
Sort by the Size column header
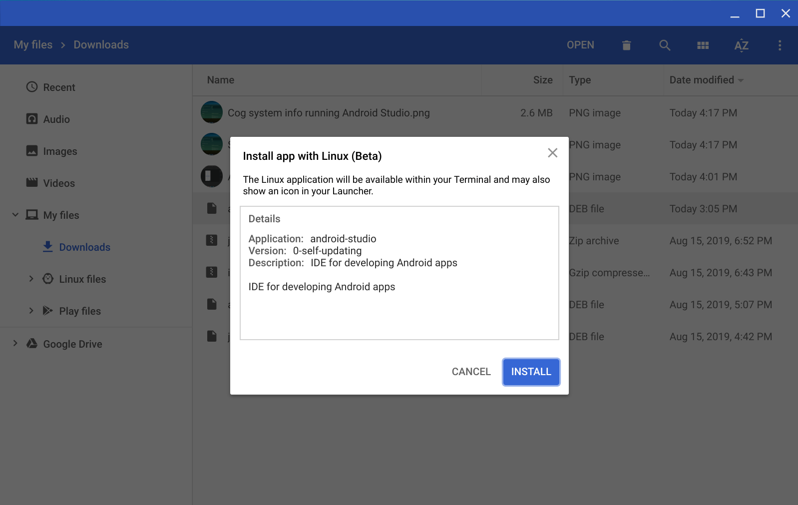543,80
